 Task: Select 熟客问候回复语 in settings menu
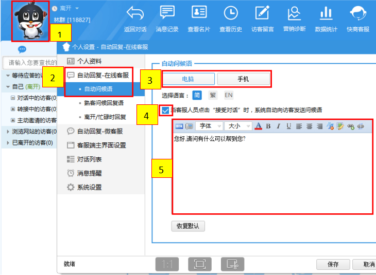tap(104, 103)
